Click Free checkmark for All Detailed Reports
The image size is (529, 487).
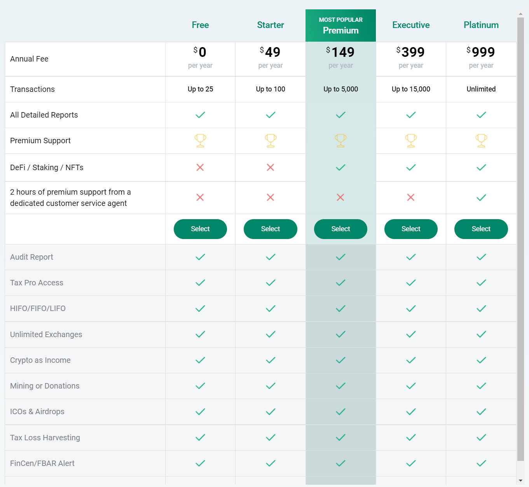(200, 115)
